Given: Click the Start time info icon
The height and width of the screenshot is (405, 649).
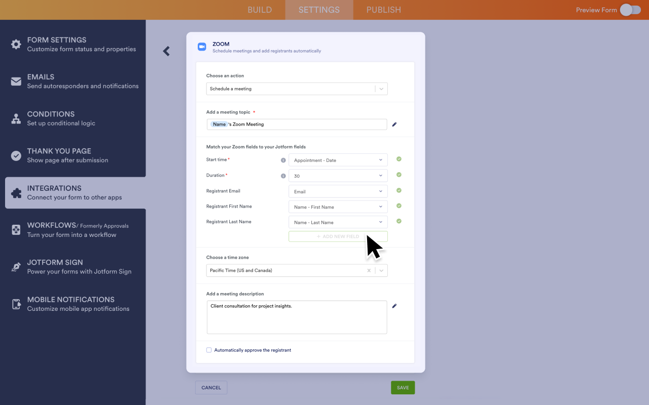Looking at the screenshot, I should [x=283, y=160].
